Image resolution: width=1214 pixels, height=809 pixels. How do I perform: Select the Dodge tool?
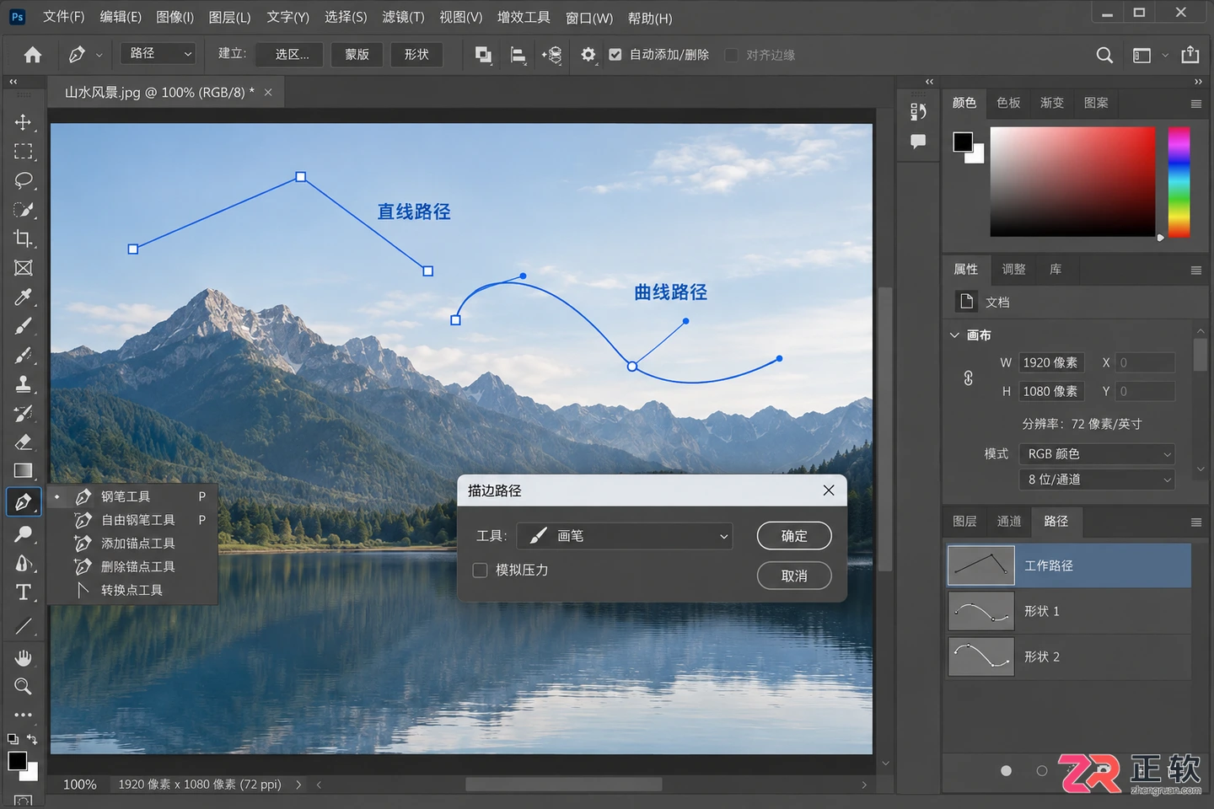point(23,534)
